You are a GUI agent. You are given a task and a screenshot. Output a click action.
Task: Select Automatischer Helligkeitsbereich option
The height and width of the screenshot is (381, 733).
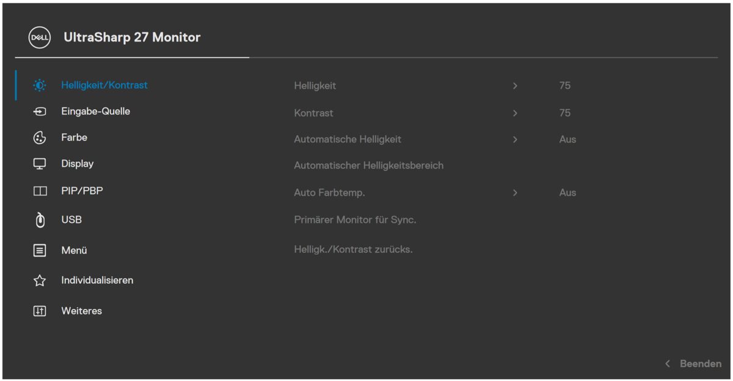pos(368,165)
